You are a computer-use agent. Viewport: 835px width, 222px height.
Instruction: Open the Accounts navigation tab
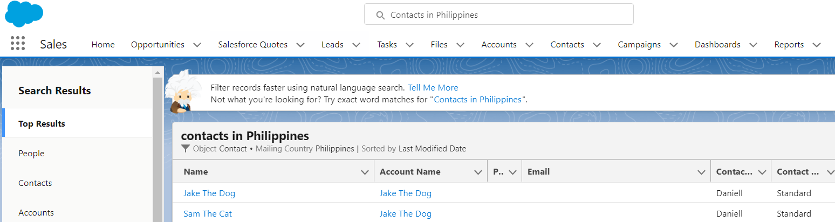499,45
